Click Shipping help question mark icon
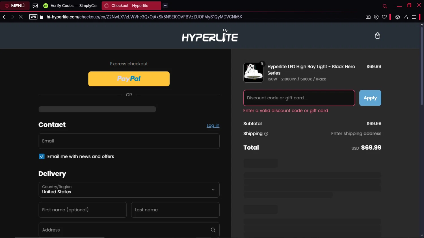This screenshot has width=424, height=238. coord(266,134)
